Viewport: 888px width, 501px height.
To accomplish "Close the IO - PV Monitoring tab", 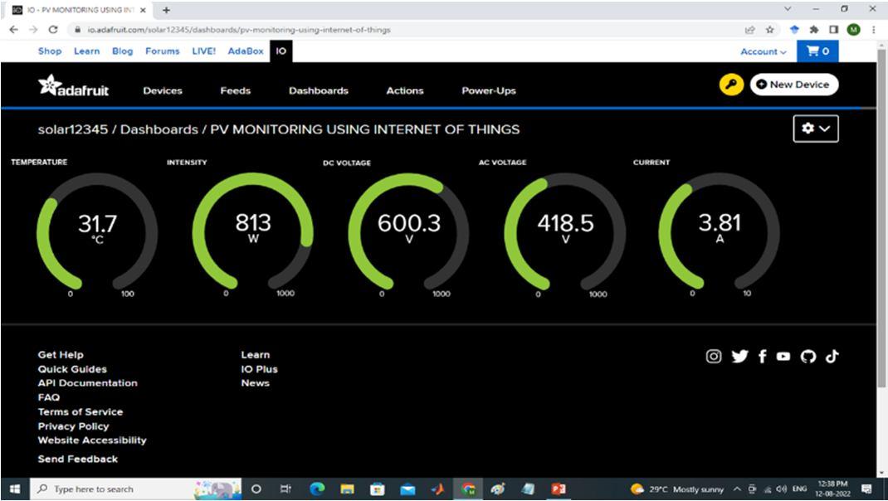I will click(x=143, y=10).
